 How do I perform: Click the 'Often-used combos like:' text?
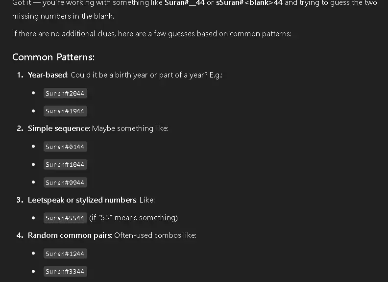[x=155, y=235]
